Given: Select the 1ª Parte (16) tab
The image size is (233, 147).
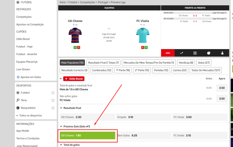Looking at the screenshot, I should [123, 70].
